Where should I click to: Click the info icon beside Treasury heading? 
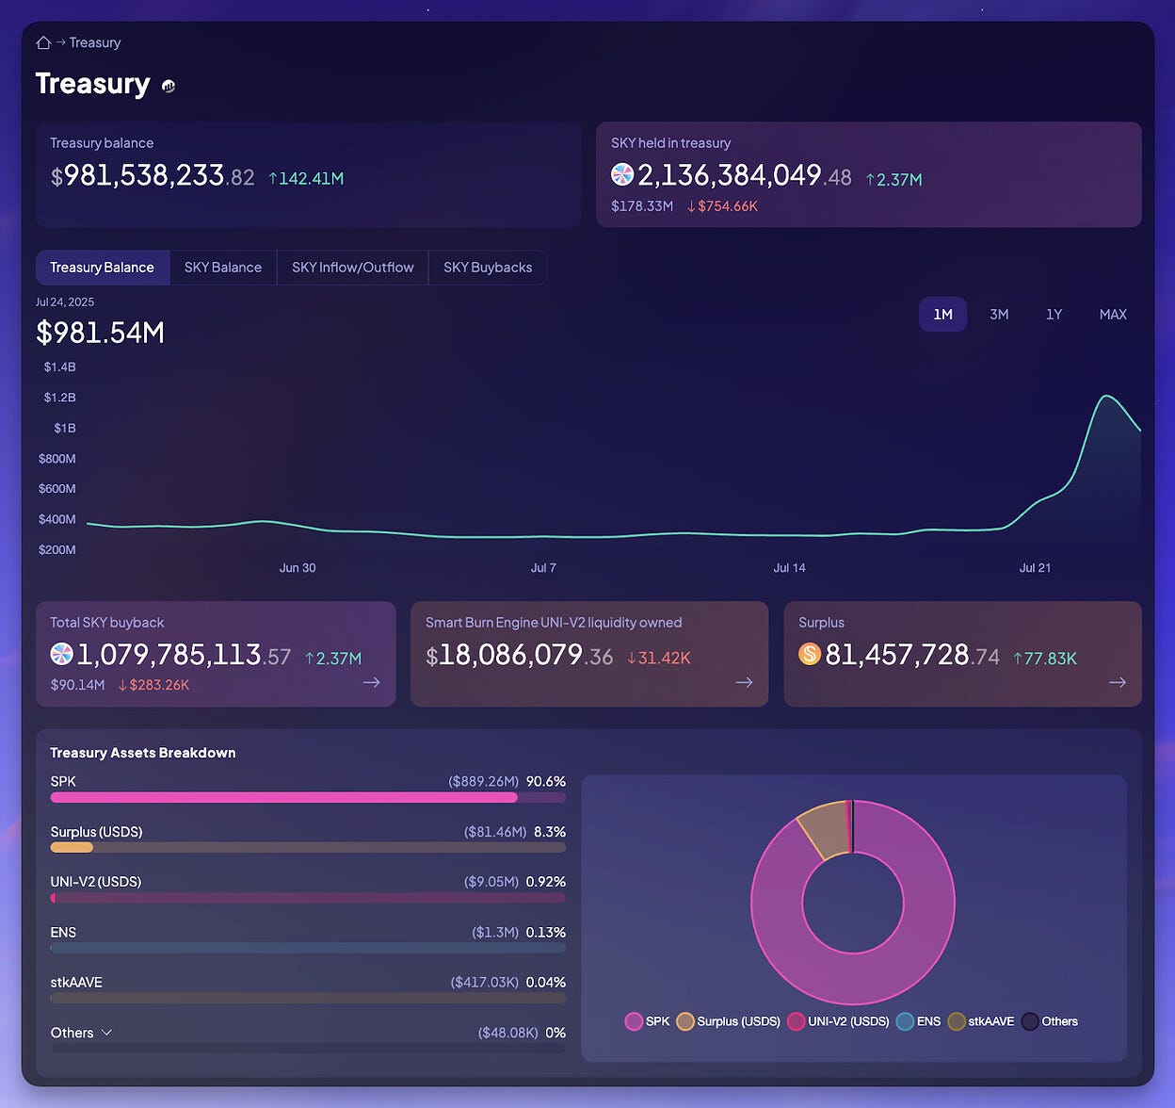(x=169, y=86)
